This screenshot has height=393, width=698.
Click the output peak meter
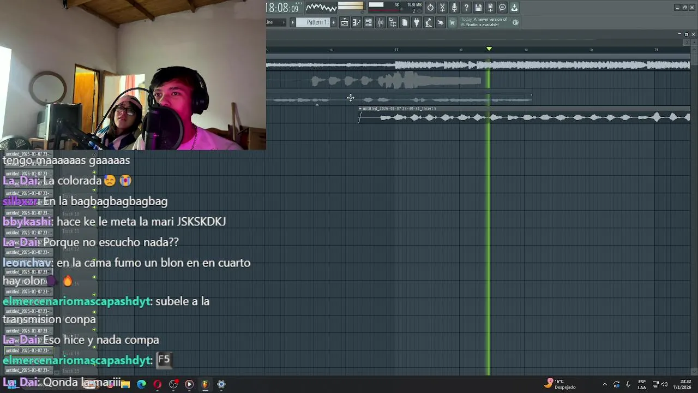[351, 7]
